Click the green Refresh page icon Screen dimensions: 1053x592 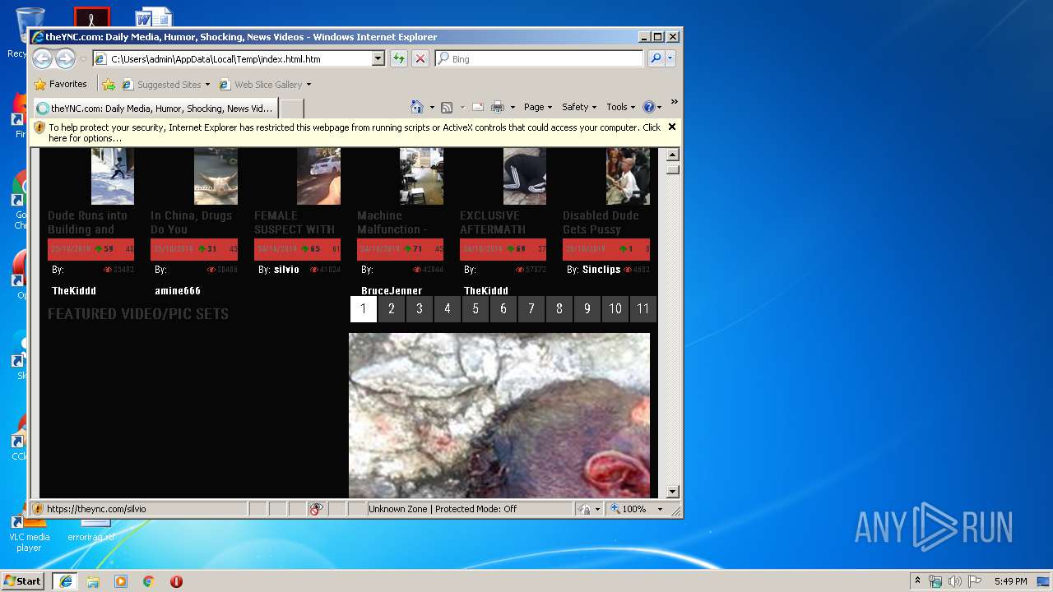[398, 58]
